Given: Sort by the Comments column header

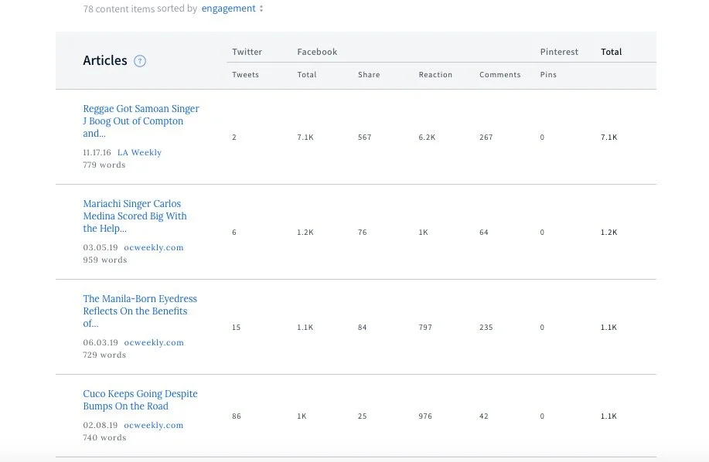Looking at the screenshot, I should pyautogui.click(x=499, y=75).
